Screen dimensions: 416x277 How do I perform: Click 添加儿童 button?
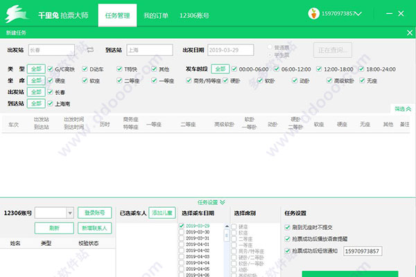pos(162,213)
